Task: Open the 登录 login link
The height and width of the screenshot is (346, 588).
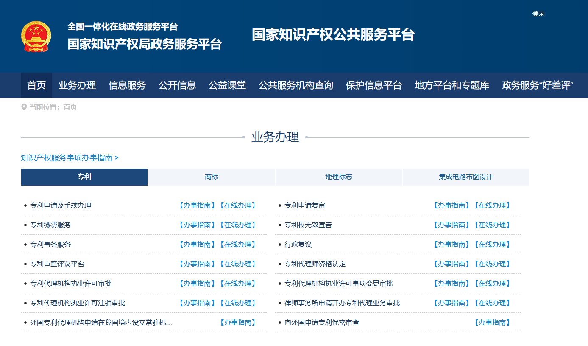Action: (x=538, y=13)
